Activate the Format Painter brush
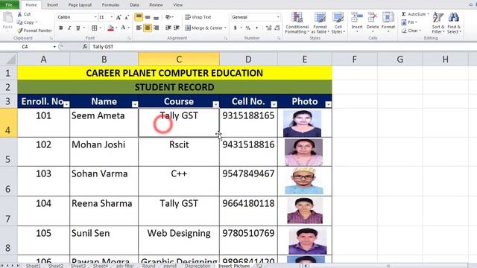Screen dimensions: 477x268 click(x=20, y=31)
